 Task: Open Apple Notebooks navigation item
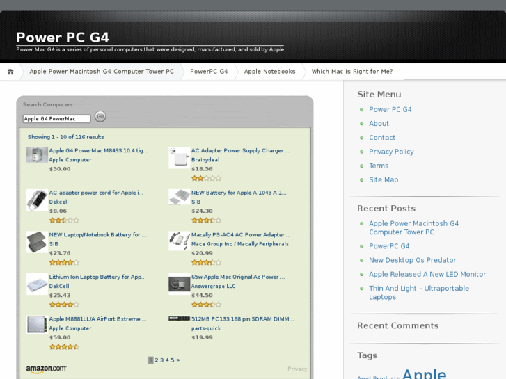coord(269,72)
